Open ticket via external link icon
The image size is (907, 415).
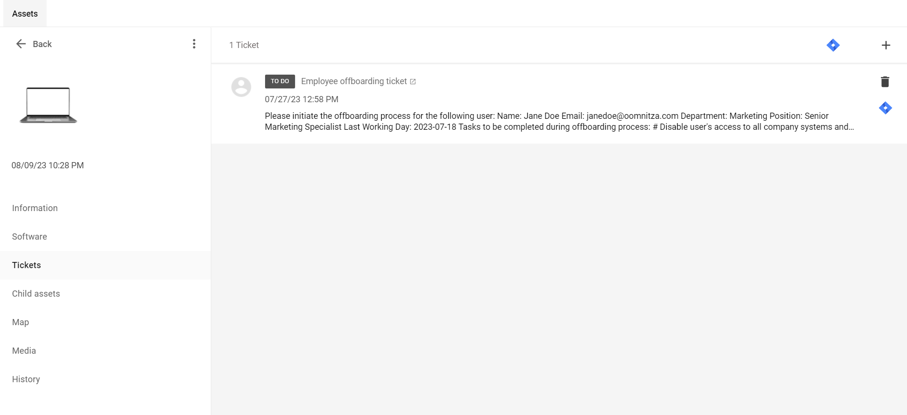click(413, 82)
